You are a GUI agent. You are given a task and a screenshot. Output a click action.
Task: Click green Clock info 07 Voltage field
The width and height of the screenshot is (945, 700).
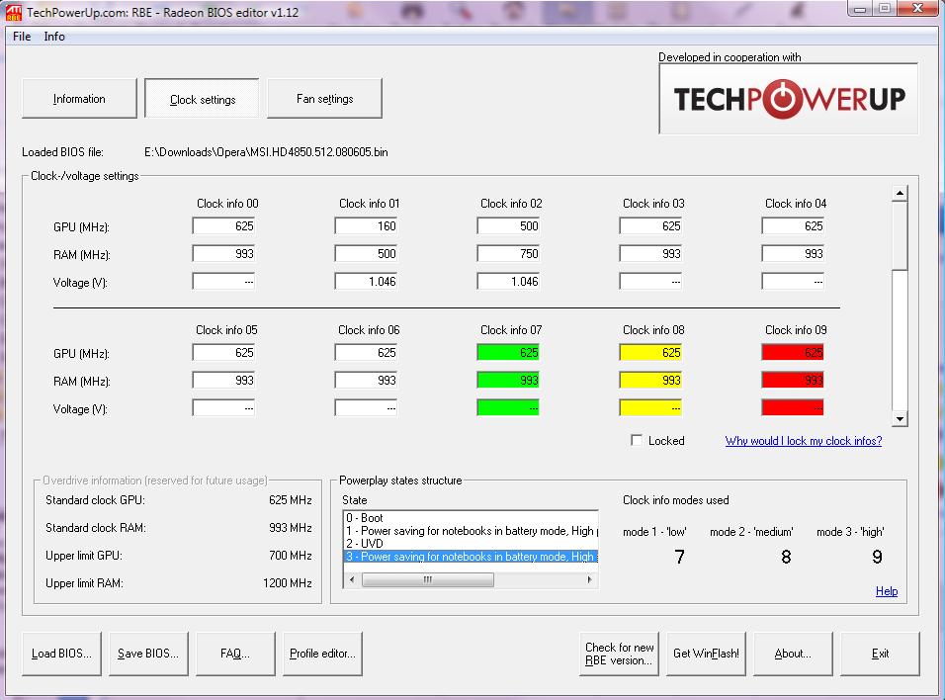click(x=508, y=408)
